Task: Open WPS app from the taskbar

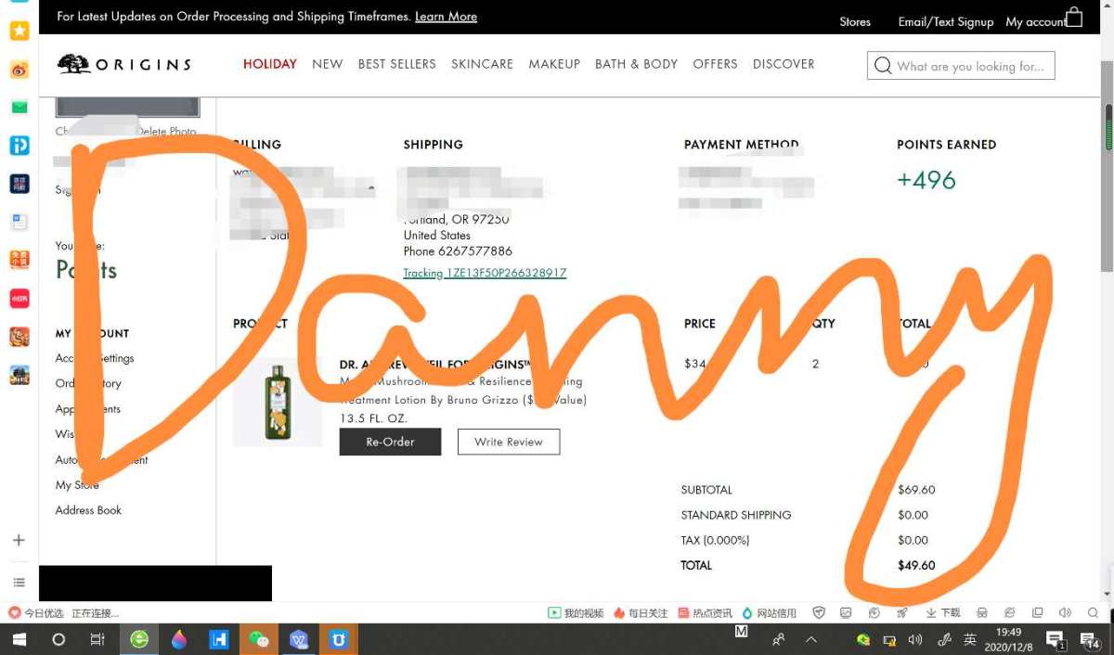Action: pyautogui.click(x=299, y=639)
